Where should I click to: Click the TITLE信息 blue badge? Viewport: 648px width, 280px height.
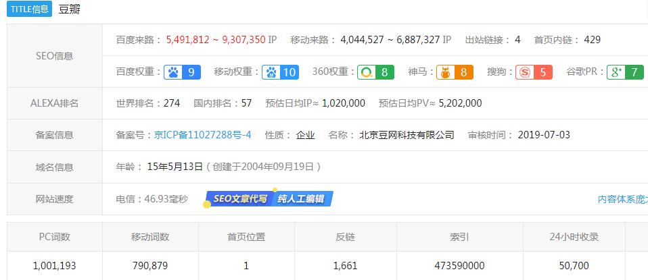(29, 9)
